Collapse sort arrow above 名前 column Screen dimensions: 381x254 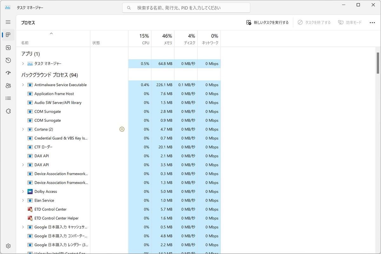tap(51, 33)
